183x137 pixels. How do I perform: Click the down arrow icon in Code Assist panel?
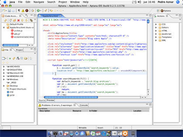tap(26, 20)
